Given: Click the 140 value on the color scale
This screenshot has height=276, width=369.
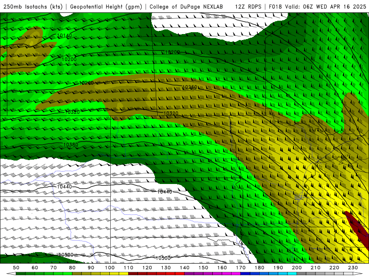Looking at the screenshot, I should 184,268.
